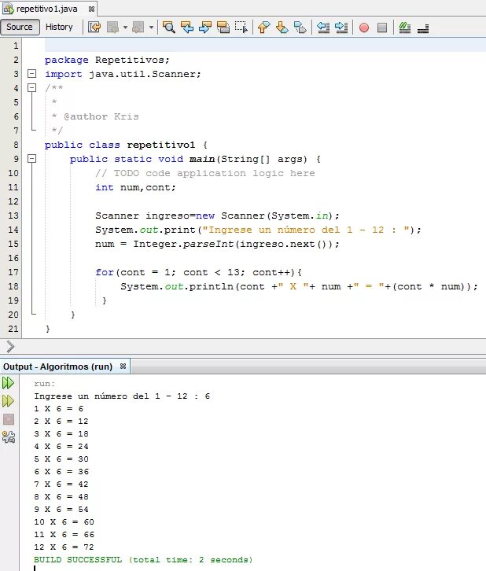Click the '// TODO code application logic here' comment
This screenshot has width=486, height=571.
[x=205, y=173]
